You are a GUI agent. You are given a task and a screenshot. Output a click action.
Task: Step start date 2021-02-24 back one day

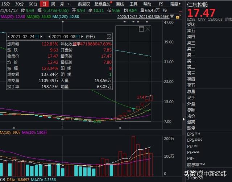[8, 37]
